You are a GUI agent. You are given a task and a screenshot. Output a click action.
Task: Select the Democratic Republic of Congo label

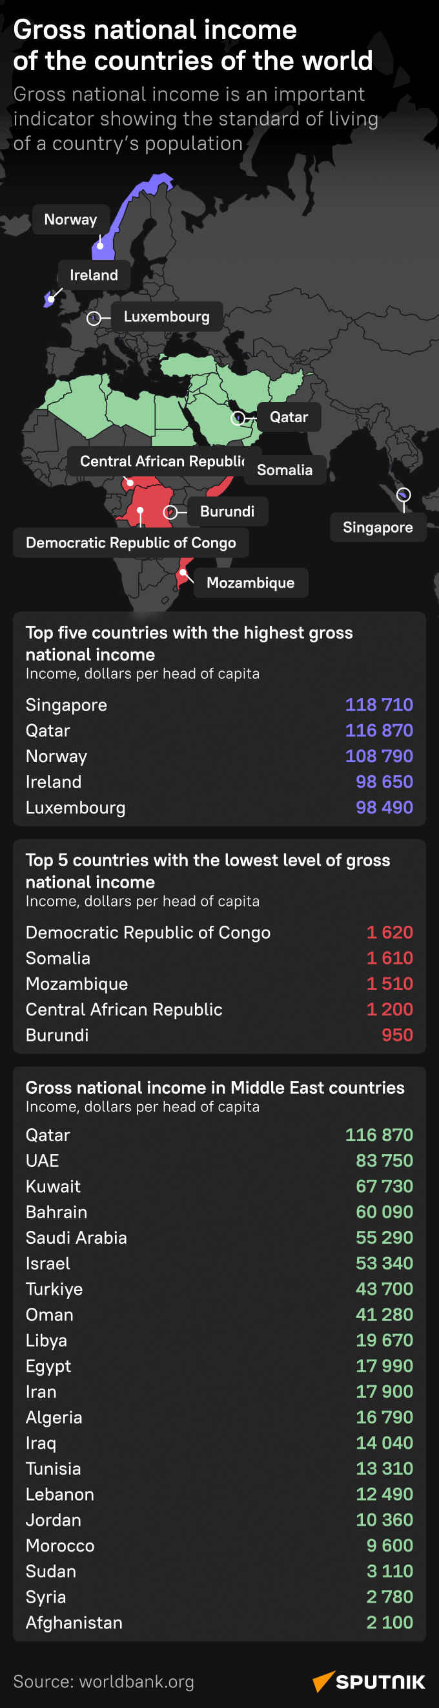pyautogui.click(x=131, y=542)
